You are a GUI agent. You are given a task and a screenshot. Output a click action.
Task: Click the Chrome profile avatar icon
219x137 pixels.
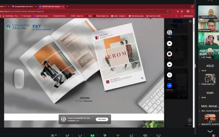[x=188, y=11]
